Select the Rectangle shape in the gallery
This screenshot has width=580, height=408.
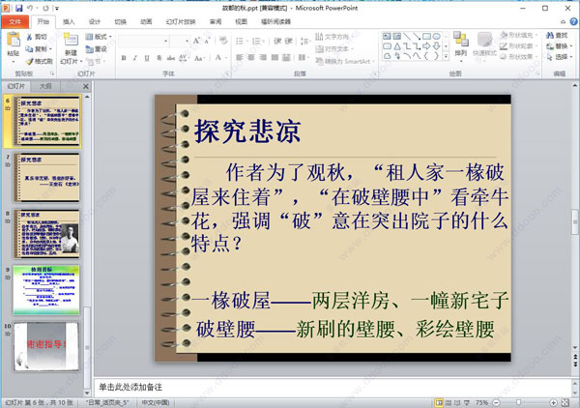click(426, 36)
